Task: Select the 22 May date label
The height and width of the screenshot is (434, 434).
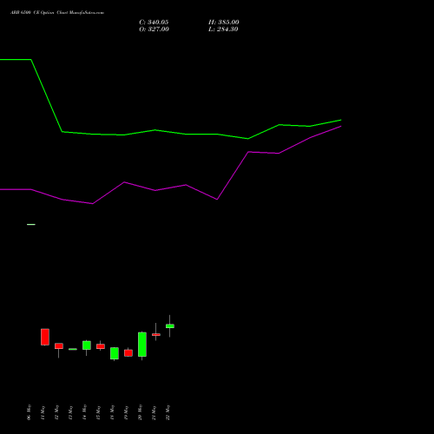Action: tap(168, 412)
